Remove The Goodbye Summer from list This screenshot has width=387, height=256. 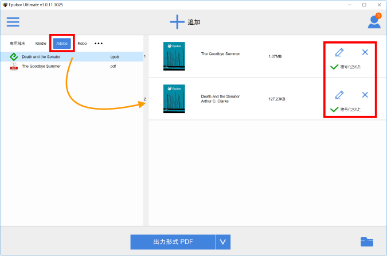[365, 52]
